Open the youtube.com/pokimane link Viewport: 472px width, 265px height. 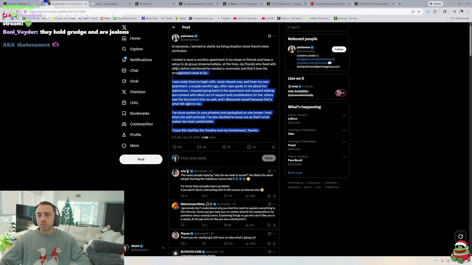click(x=312, y=63)
